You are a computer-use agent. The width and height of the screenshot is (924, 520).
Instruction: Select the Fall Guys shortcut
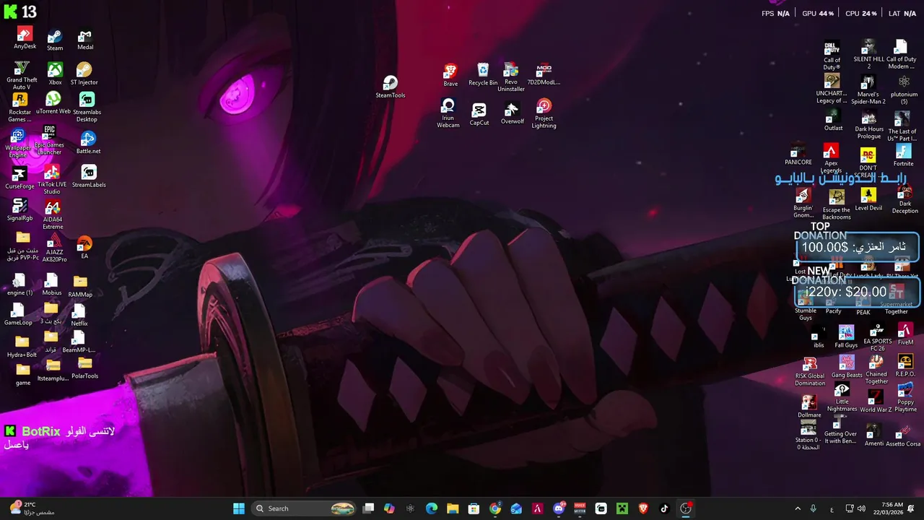click(x=846, y=337)
